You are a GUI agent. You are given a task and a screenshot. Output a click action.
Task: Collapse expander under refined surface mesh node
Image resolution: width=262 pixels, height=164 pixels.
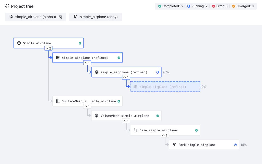[87, 63]
